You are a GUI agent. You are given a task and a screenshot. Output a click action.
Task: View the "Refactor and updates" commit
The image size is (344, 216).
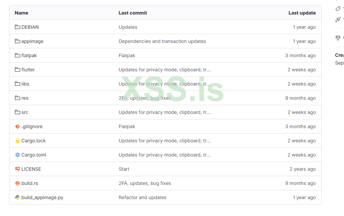pos(142,197)
